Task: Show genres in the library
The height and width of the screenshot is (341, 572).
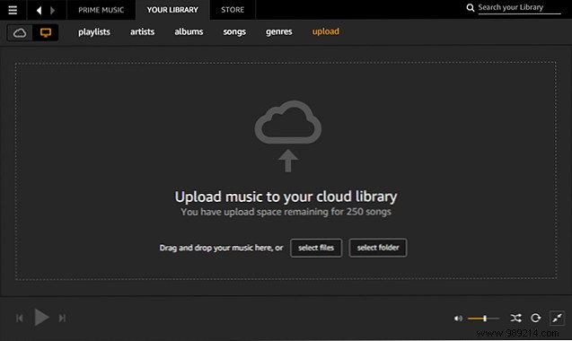Action: [x=278, y=32]
